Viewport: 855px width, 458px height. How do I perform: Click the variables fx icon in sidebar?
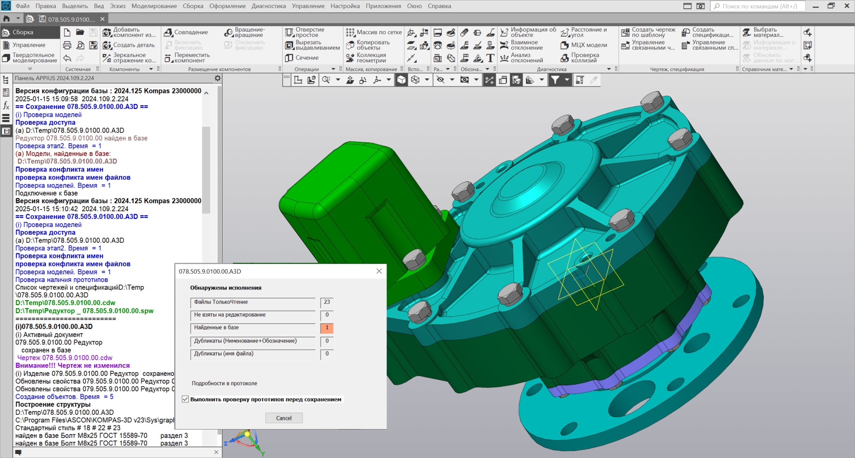(x=6, y=105)
